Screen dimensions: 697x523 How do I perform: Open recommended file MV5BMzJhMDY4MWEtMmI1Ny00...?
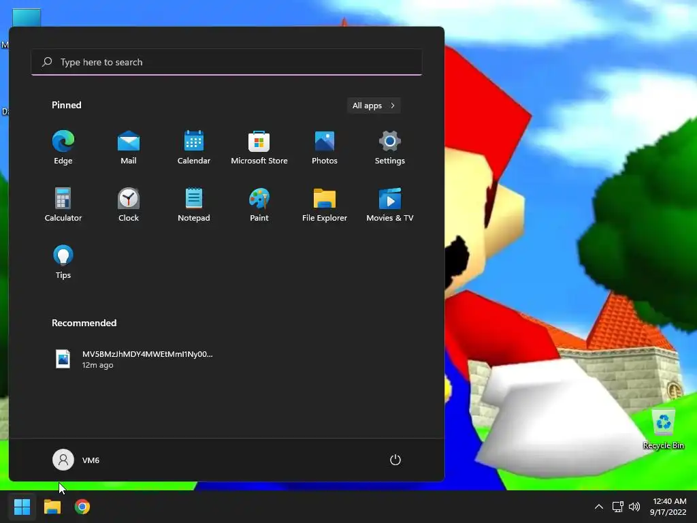tap(133, 359)
